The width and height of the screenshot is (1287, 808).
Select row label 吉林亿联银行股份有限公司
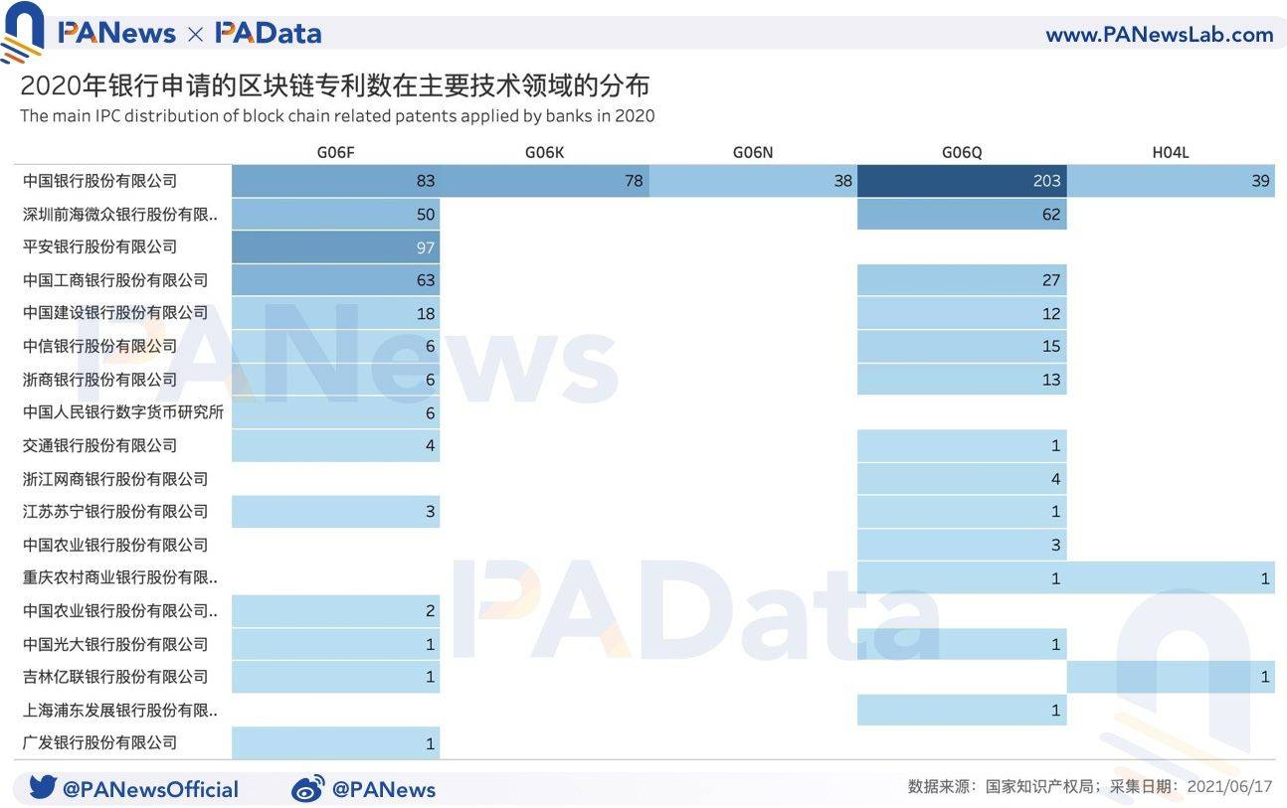pos(115,677)
